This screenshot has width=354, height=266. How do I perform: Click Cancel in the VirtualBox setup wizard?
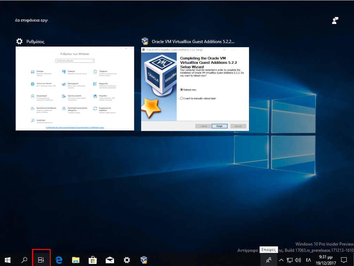point(238,126)
